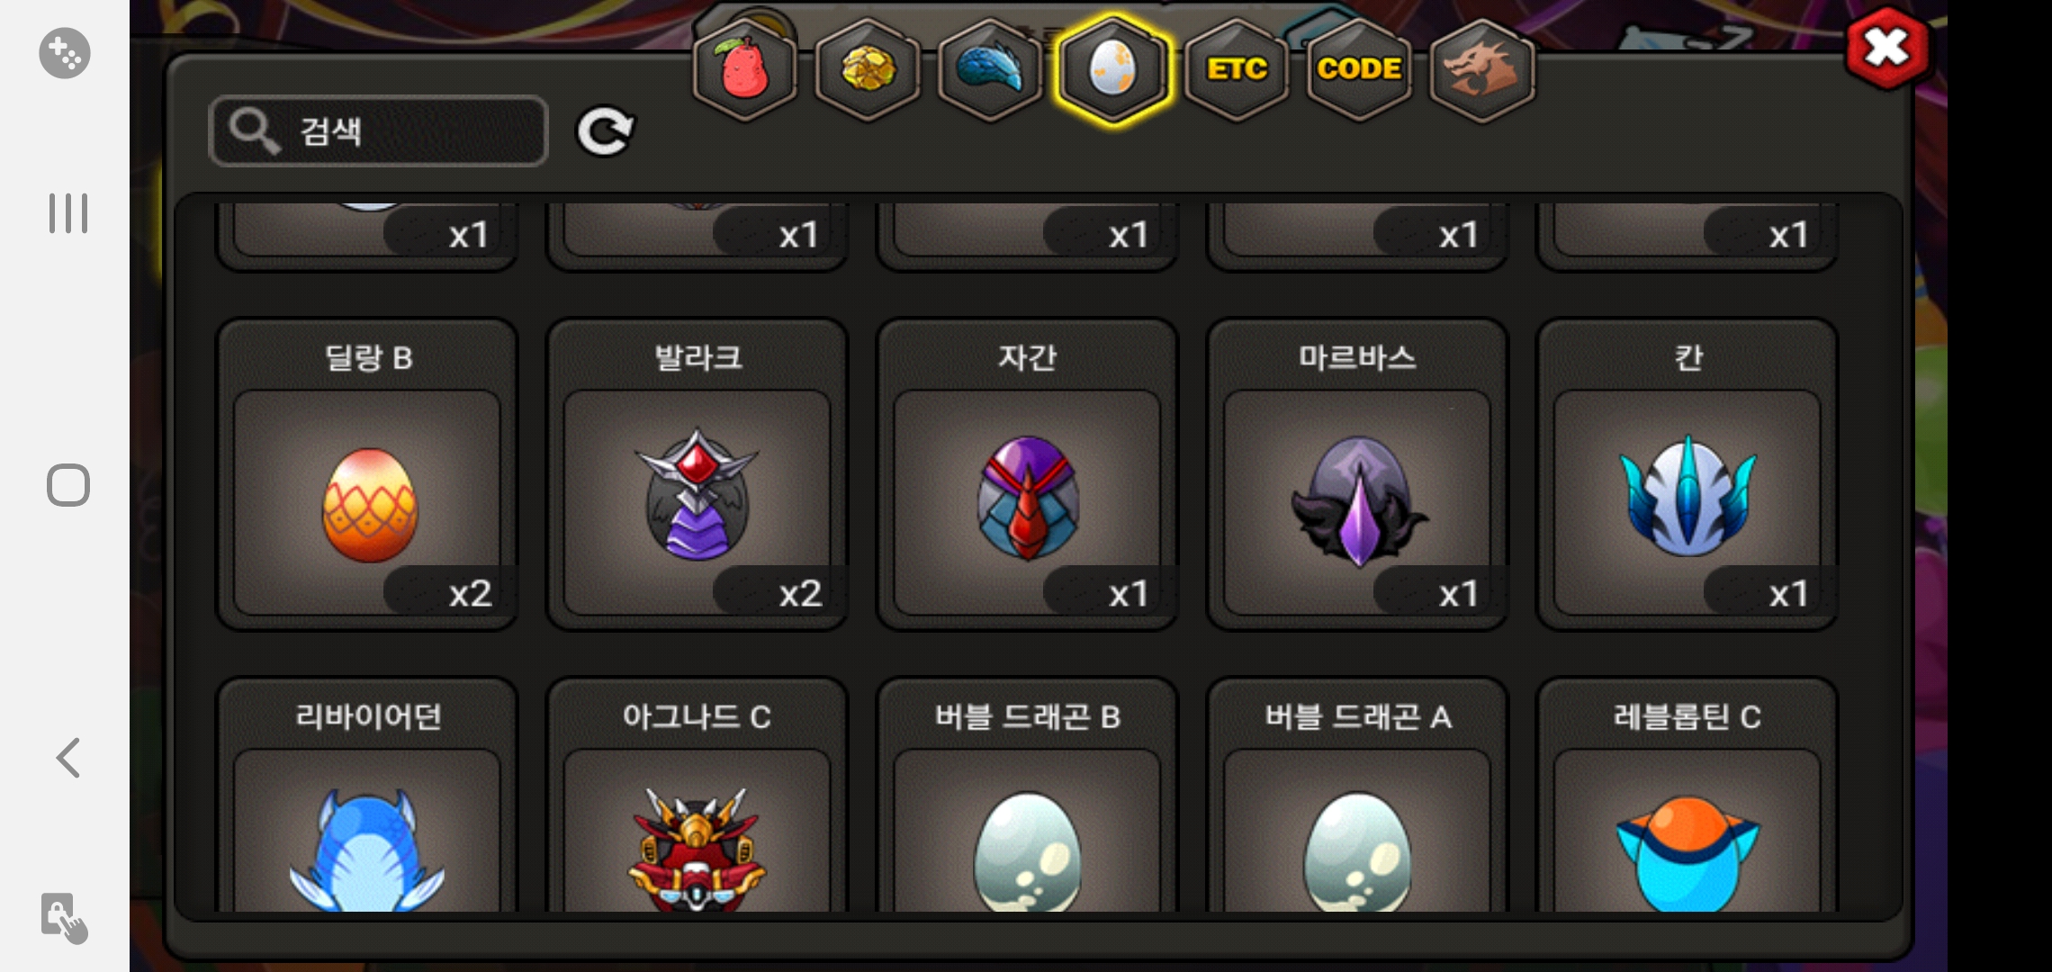Select the 칸 egg item
The height and width of the screenshot is (972, 2052).
click(1687, 474)
